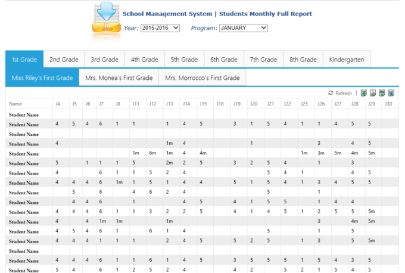Image resolution: width=405 pixels, height=273 pixels.
Task: Click the J7 column header
Action: (101, 104)
